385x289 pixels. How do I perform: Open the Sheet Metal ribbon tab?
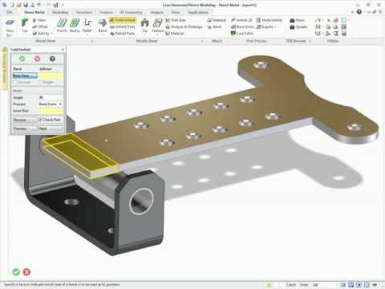(x=34, y=12)
